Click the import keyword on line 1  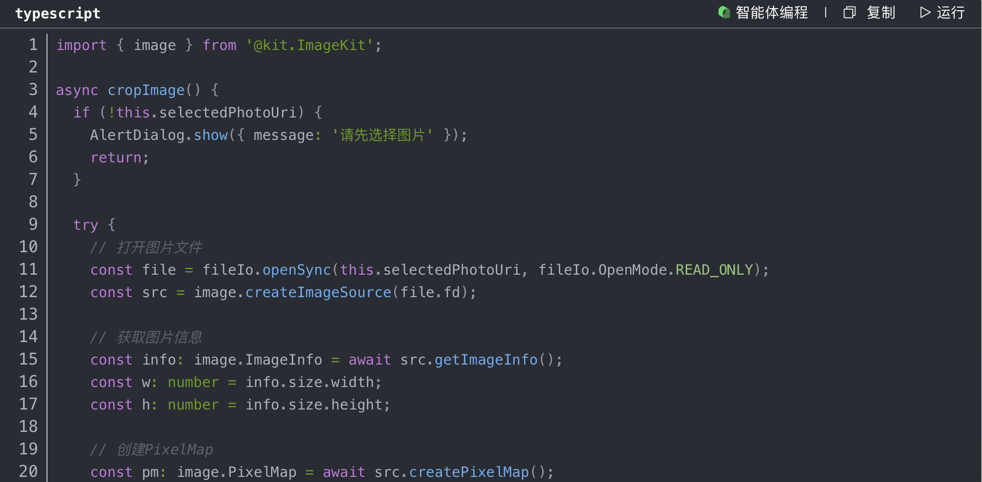click(82, 45)
